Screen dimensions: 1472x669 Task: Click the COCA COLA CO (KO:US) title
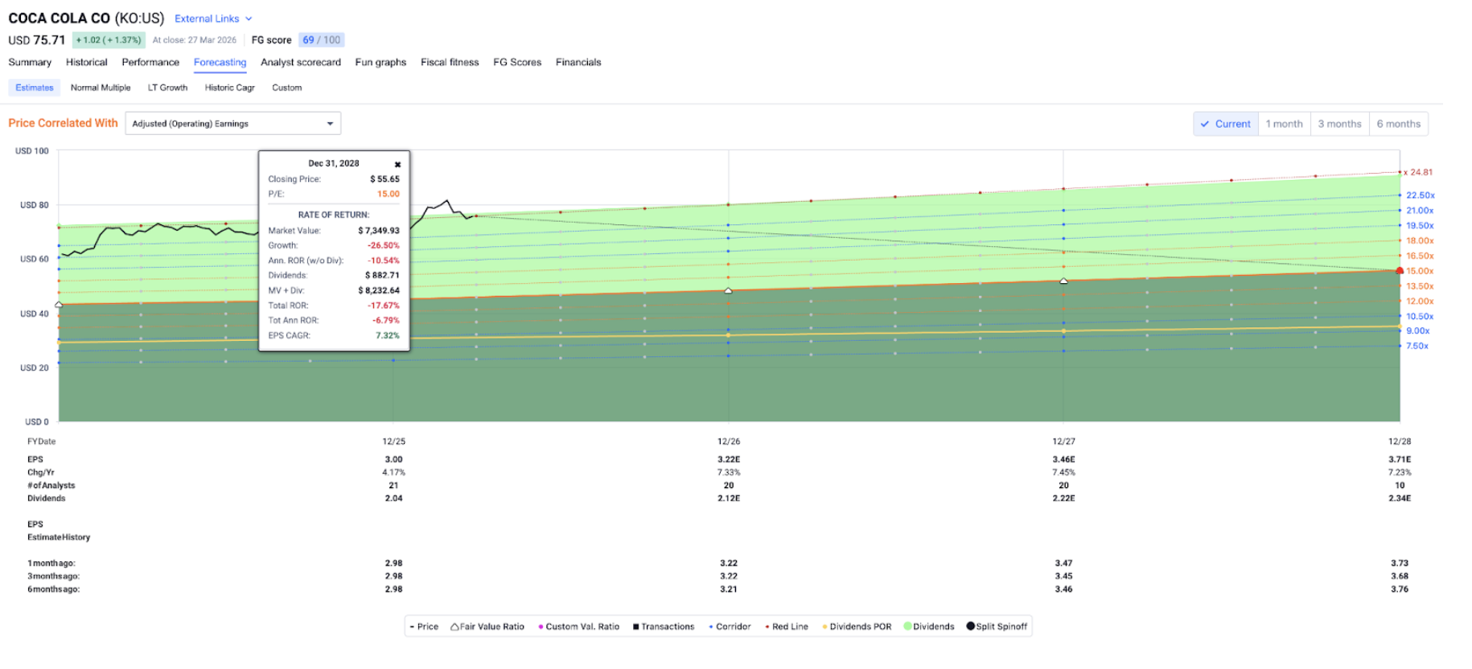pos(86,18)
